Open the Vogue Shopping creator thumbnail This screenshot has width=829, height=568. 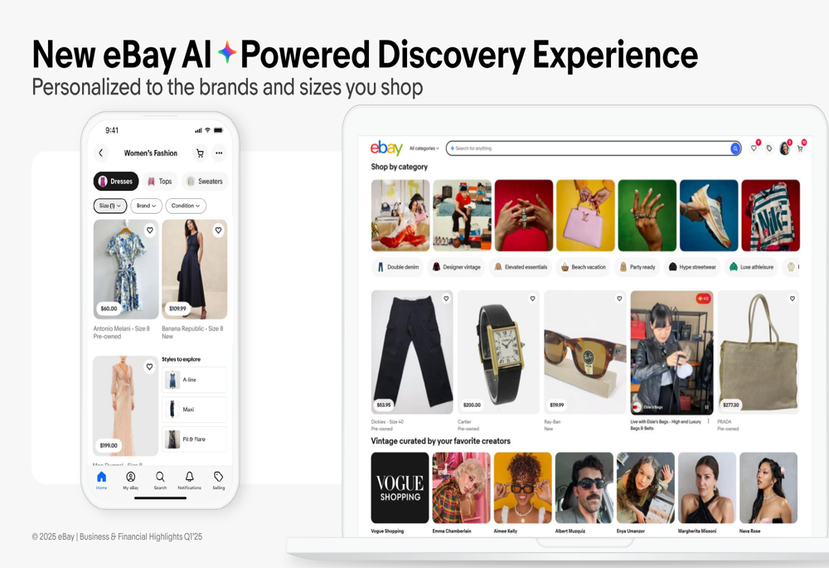click(400, 488)
